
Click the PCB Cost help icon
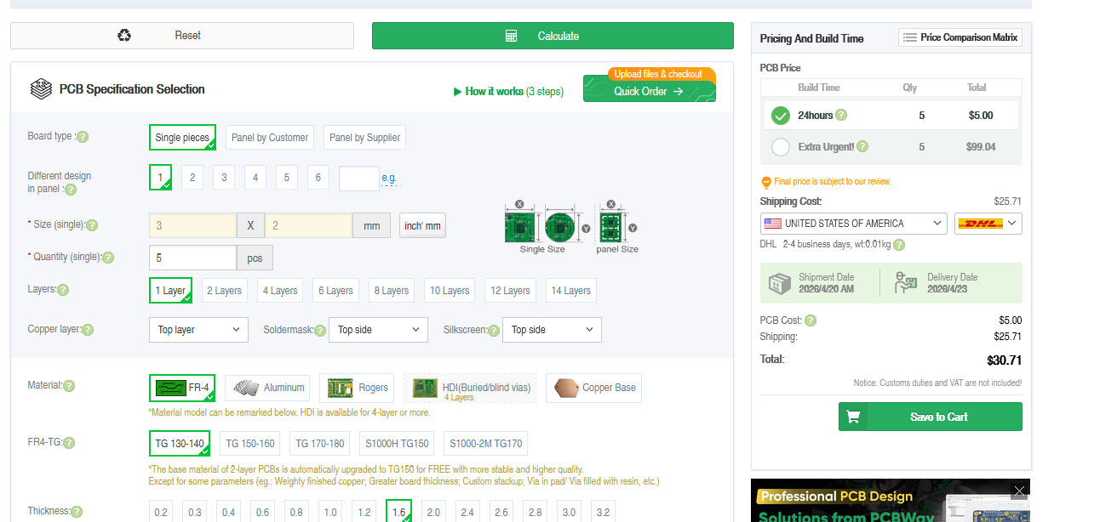click(810, 321)
